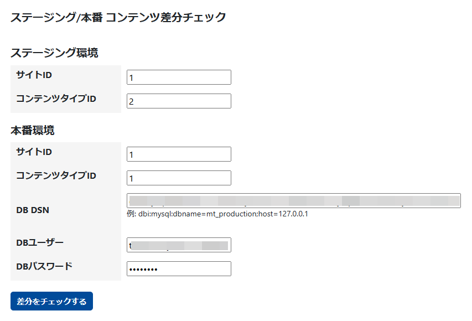Screen dimensions: 472x321
Task: Click the コンテンツタイプID label under 本番環境
Action: coord(56,175)
